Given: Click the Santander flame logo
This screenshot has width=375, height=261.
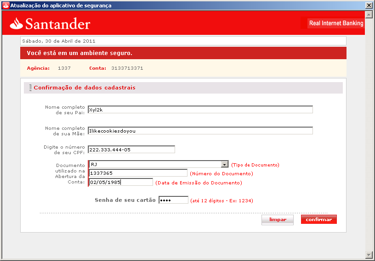Looking at the screenshot, I should (x=16, y=24).
